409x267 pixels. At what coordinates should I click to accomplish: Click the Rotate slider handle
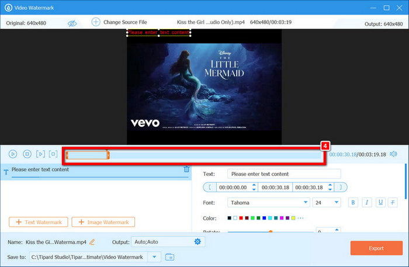[271, 231]
